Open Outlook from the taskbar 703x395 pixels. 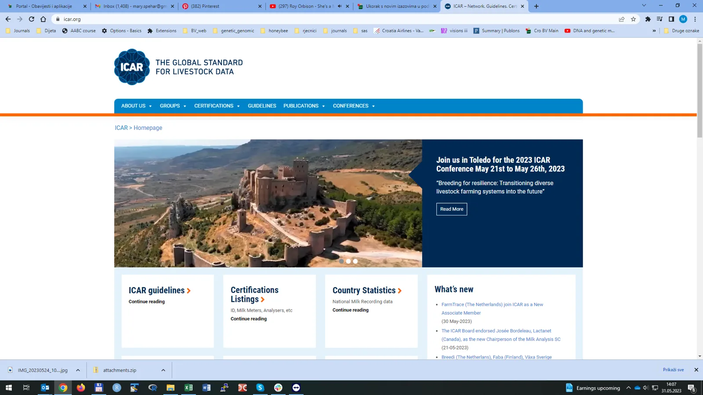(45, 388)
